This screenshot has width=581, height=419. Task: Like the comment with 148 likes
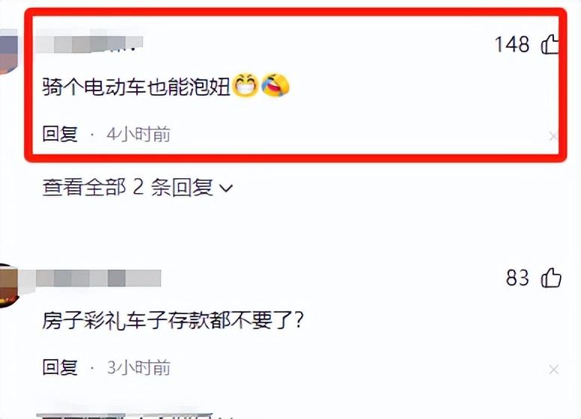pyautogui.click(x=550, y=44)
